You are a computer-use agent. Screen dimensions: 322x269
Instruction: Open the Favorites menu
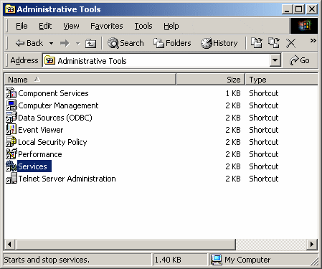click(x=107, y=26)
